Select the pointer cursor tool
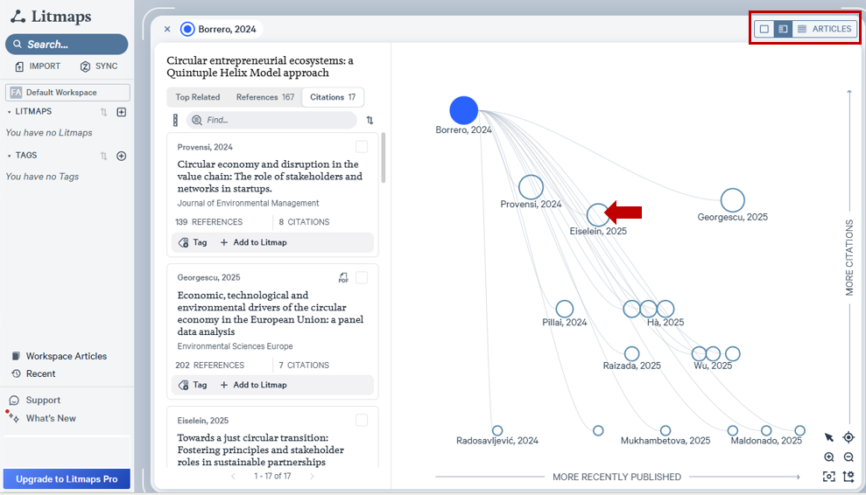This screenshot has width=866, height=495. [x=829, y=437]
